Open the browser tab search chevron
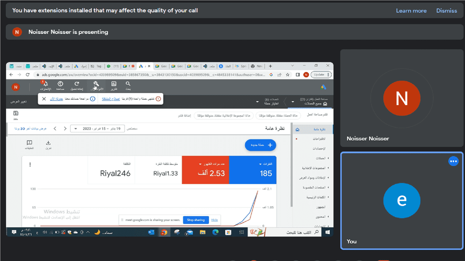The image size is (465, 261). (292, 66)
